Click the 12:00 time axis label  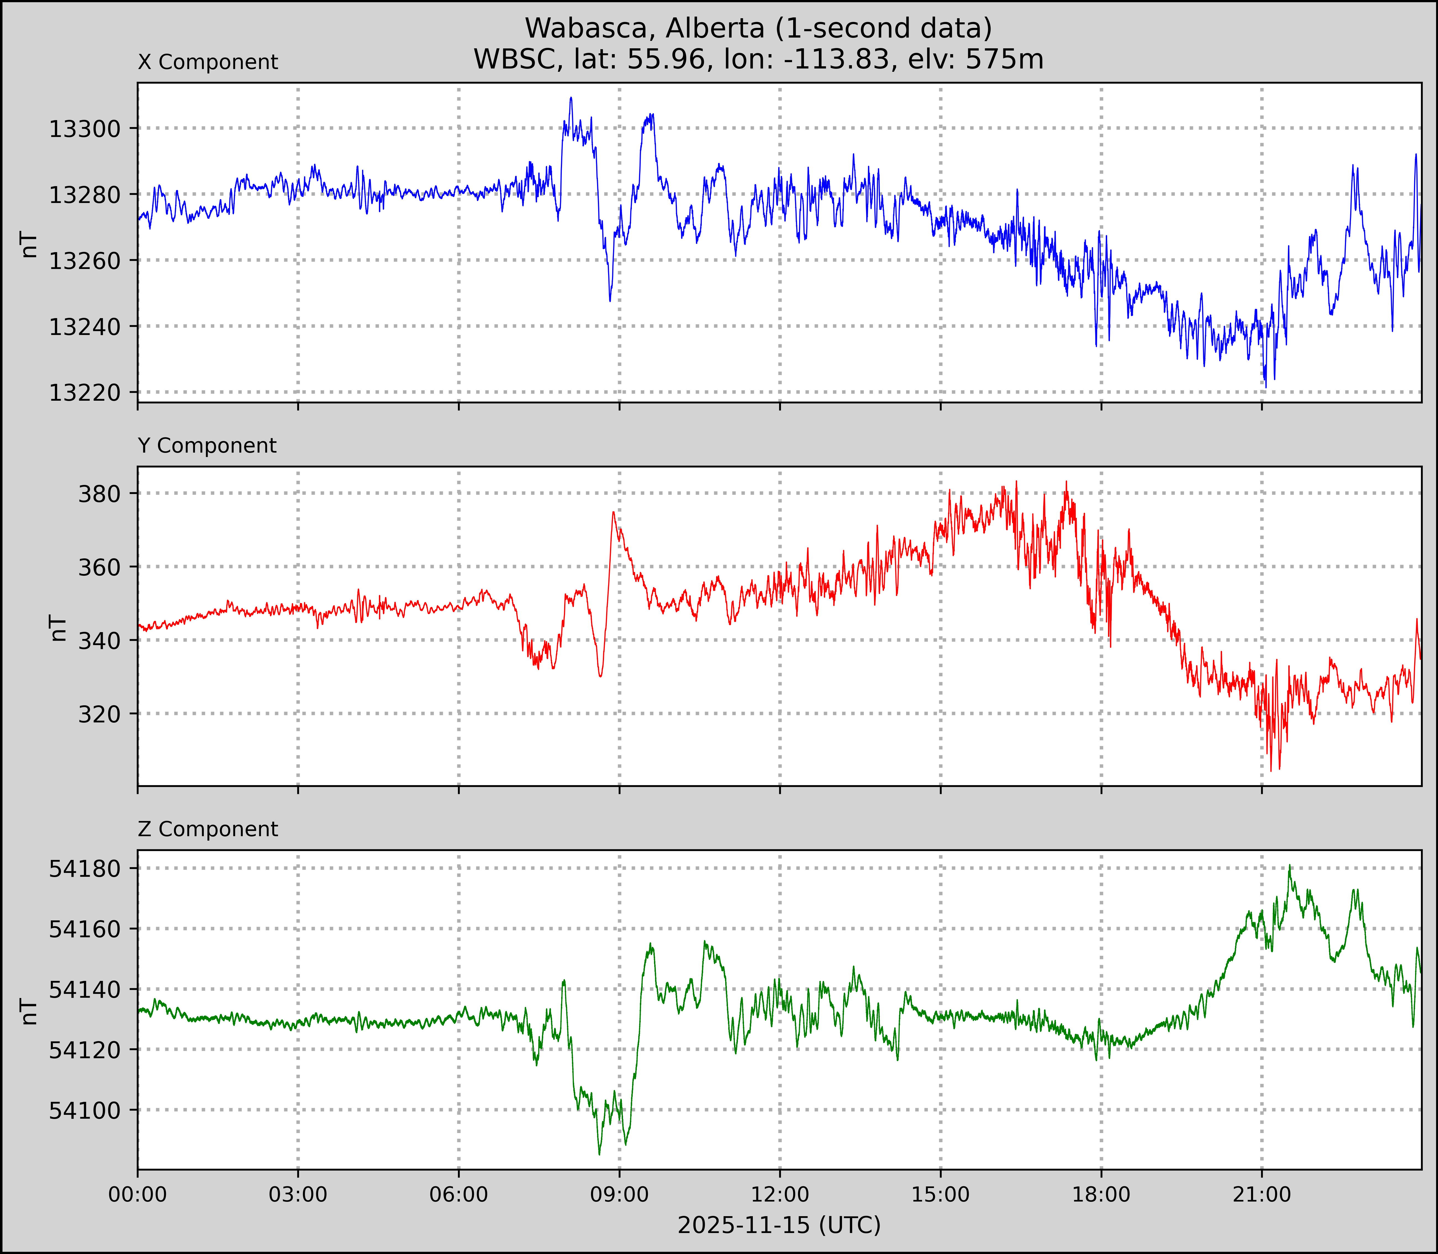click(x=780, y=1195)
